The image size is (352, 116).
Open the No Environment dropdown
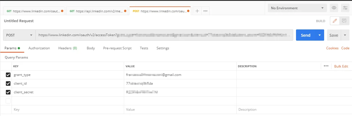pyautogui.click(x=297, y=8)
